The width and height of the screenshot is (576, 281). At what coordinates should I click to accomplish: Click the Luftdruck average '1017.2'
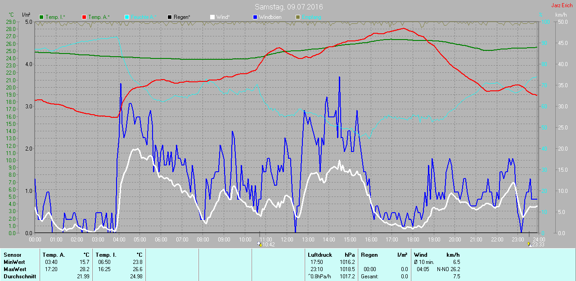347,277
